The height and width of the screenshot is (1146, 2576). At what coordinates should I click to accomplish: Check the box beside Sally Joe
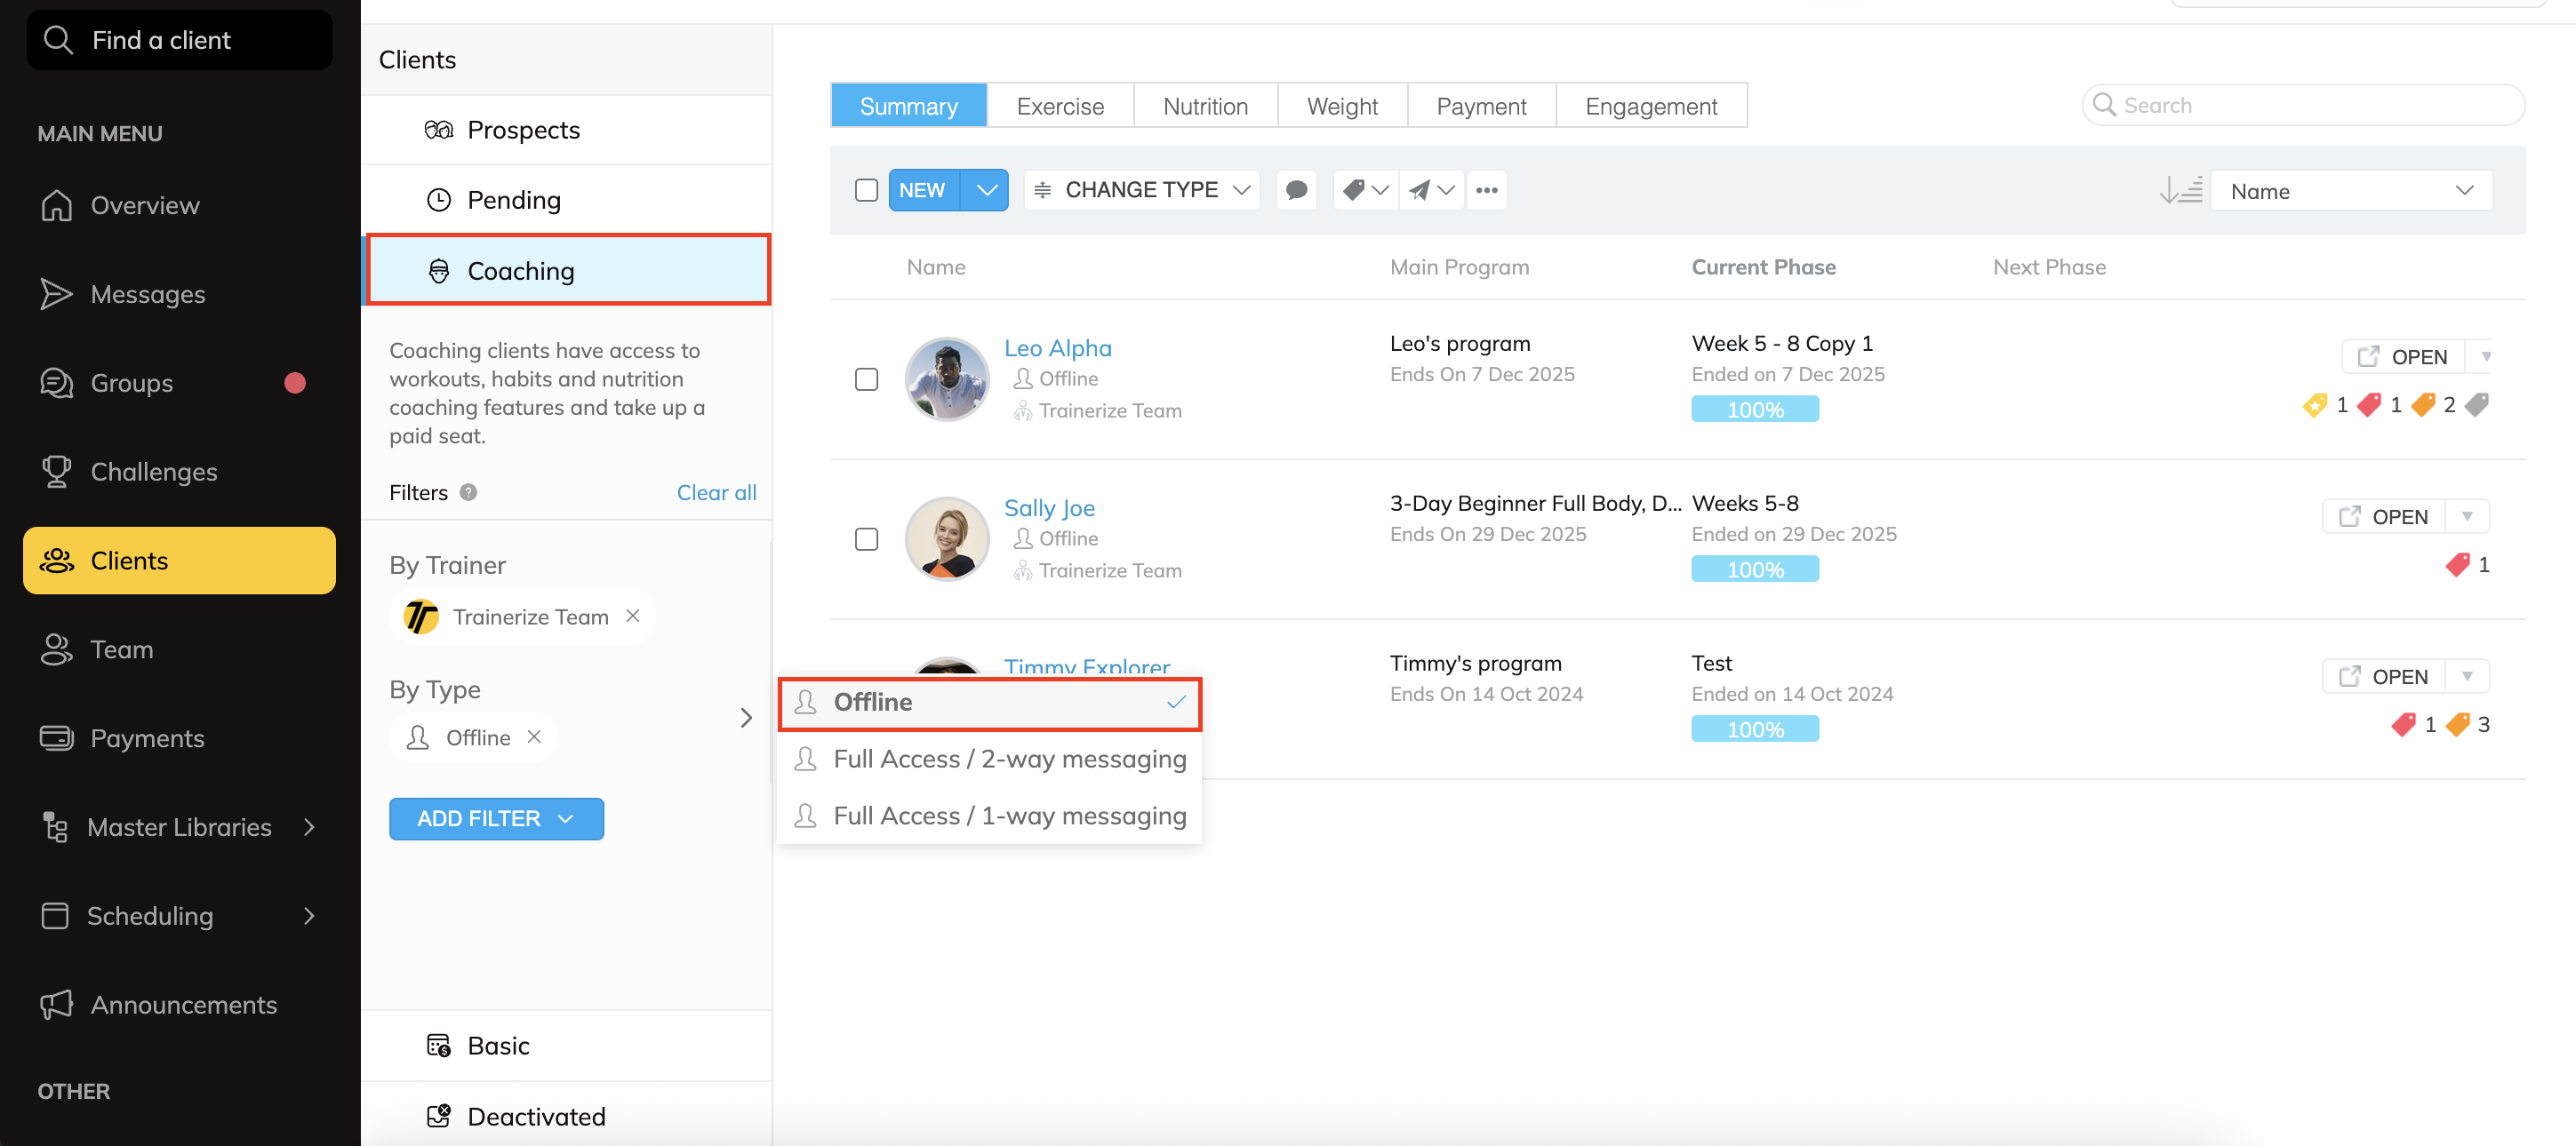coord(866,539)
